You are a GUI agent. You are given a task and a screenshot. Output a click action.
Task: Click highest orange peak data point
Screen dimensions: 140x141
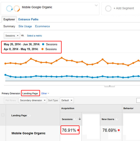(x=62, y=58)
